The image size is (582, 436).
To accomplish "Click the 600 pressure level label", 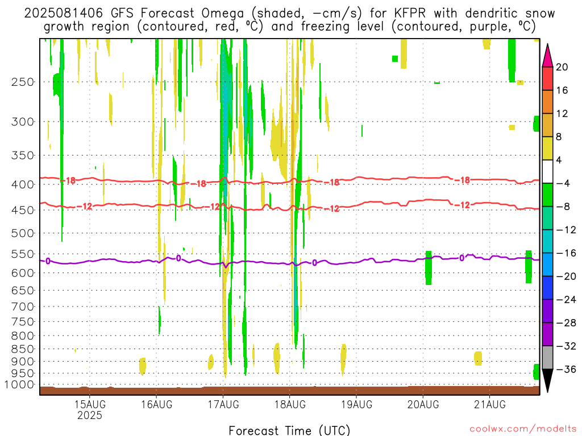I will 23,273.
